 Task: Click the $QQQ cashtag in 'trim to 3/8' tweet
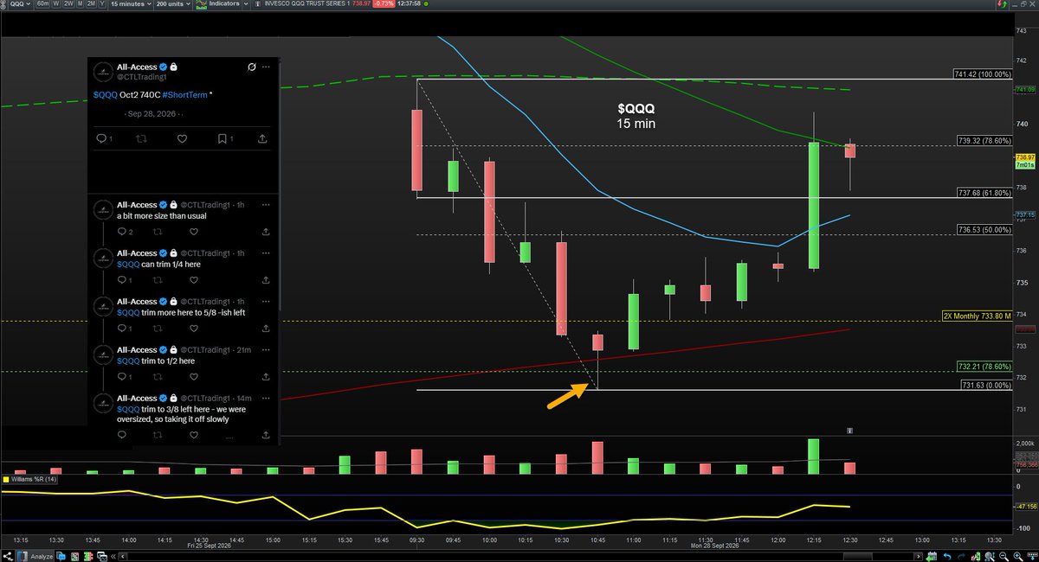point(128,409)
